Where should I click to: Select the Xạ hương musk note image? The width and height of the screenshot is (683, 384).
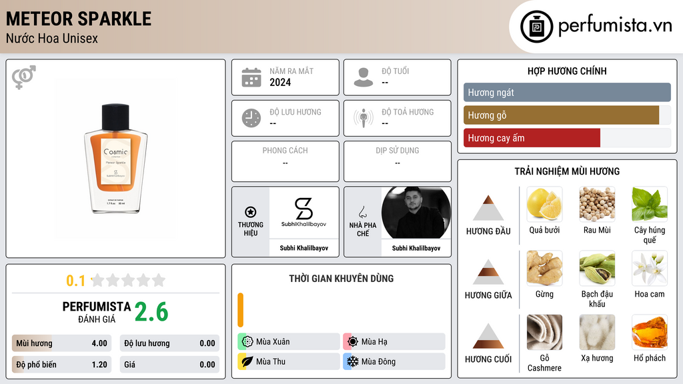click(x=597, y=332)
